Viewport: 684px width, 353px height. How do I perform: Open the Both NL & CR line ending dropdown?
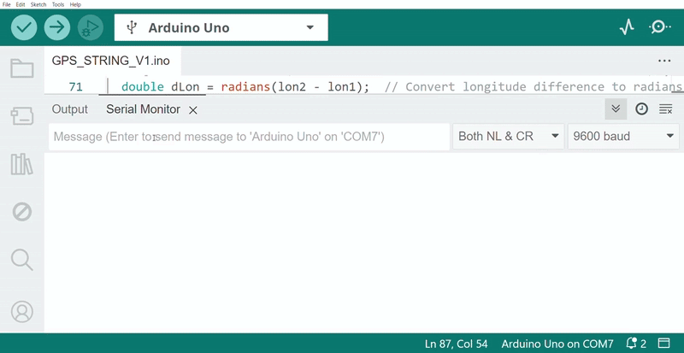pos(508,137)
